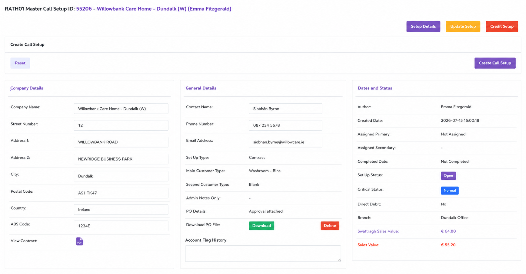Click the Blank second customer type value
This screenshot has height=274, width=526.
[x=254, y=184]
